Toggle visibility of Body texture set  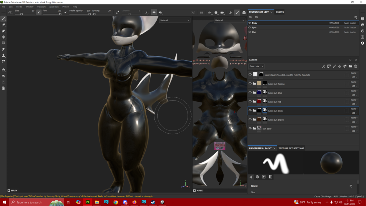(250, 23)
